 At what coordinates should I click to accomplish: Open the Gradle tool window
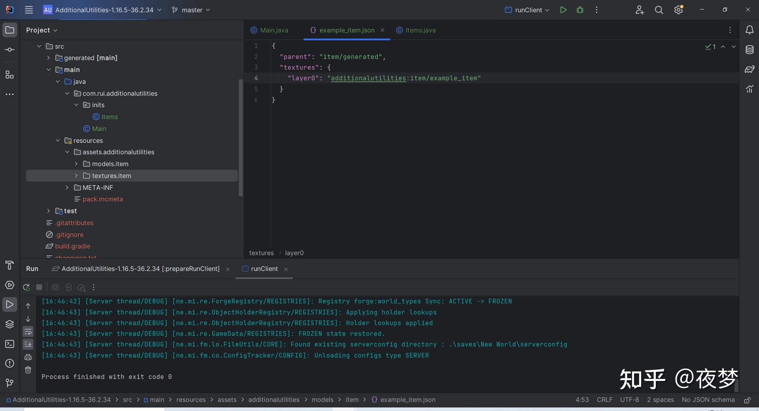tap(750, 69)
